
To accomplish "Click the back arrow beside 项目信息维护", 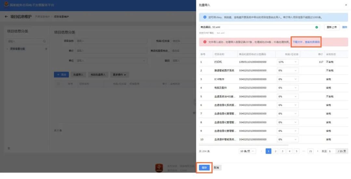I will tap(6, 17).
